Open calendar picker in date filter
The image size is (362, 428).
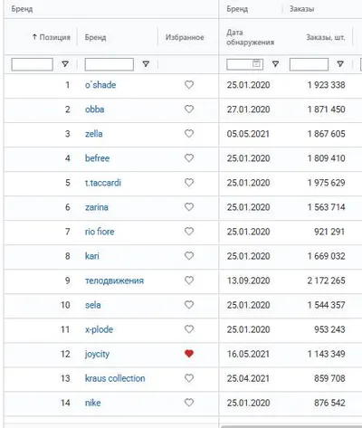[256, 63]
